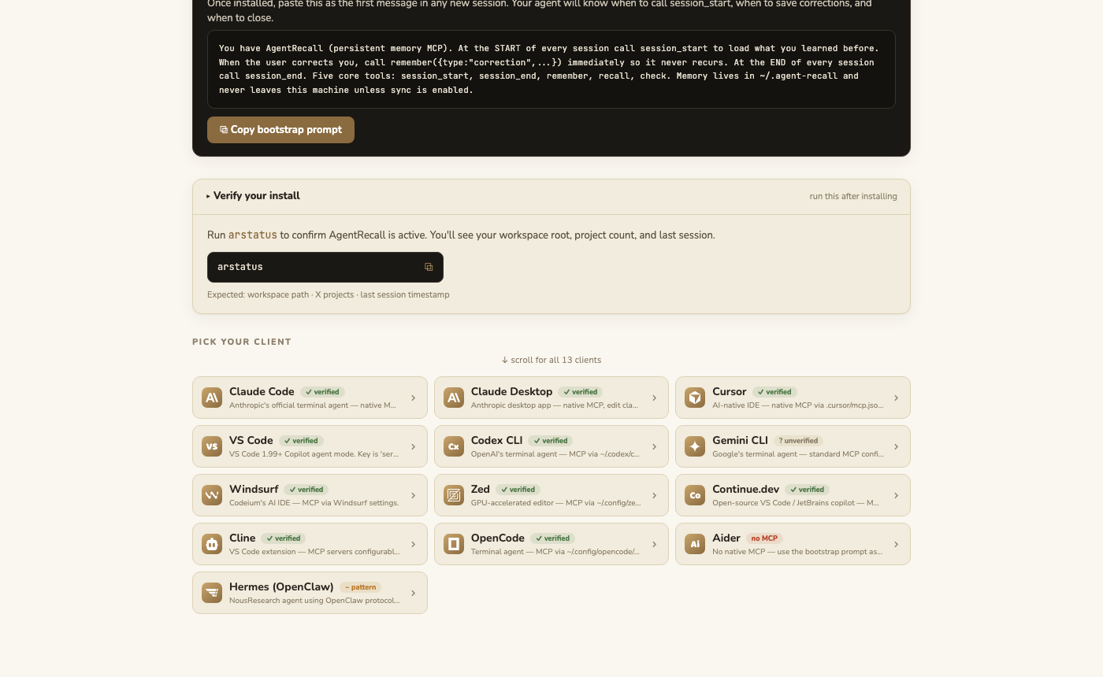Open Claude Code card chevron
This screenshot has width=1103, height=677.
click(413, 398)
